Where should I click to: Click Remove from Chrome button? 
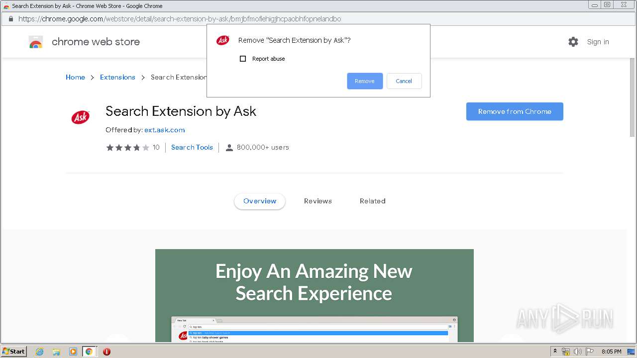pos(515,111)
